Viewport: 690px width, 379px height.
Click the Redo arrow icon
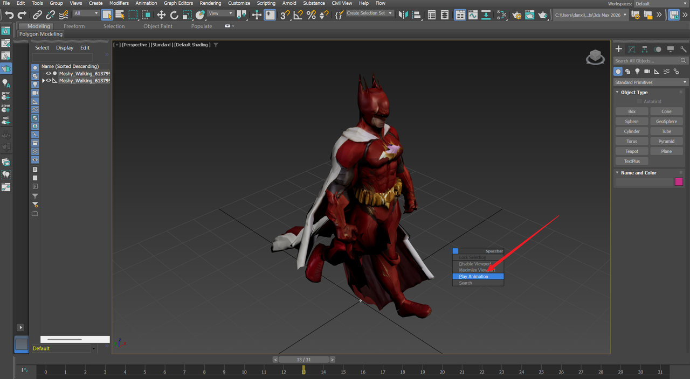click(22, 15)
